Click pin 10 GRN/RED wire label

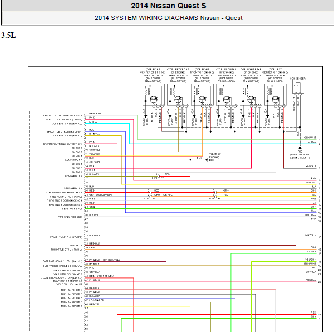click(x=95, y=150)
